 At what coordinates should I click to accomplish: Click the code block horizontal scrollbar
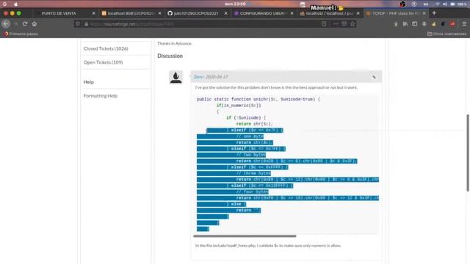coord(245,236)
